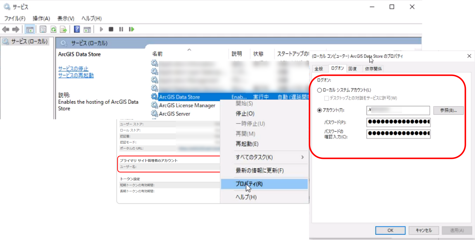Image resolution: width=475 pixels, height=240 pixels.
Task: Open the ファイル(F) menu
Action: click(15, 18)
